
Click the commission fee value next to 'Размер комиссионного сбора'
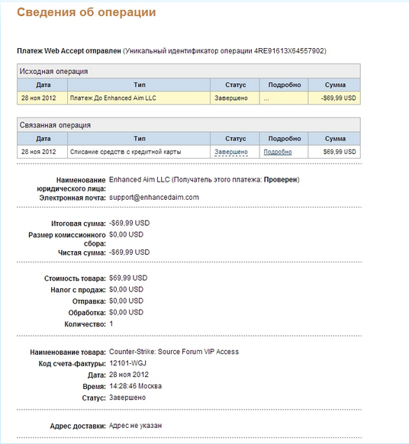click(127, 234)
